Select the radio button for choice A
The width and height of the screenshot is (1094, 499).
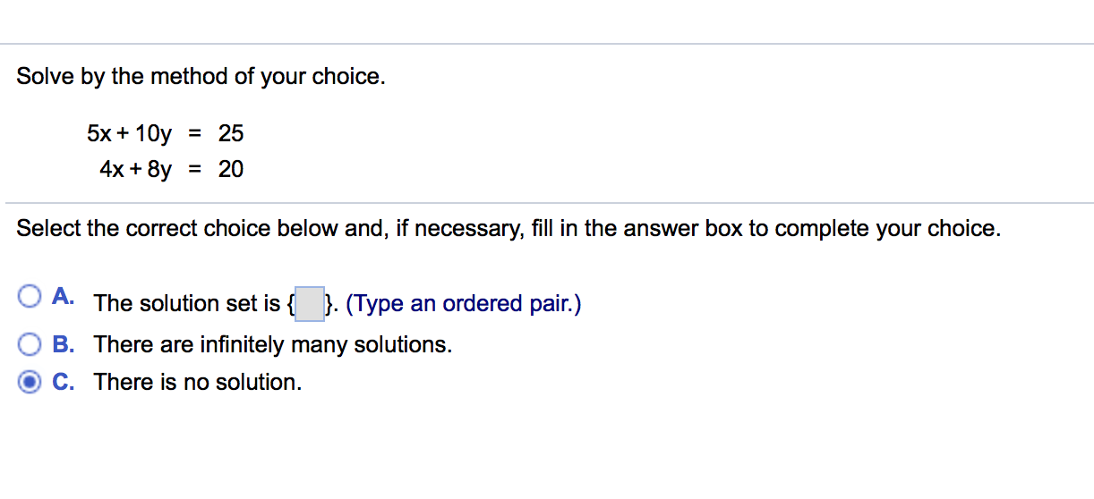[30, 296]
